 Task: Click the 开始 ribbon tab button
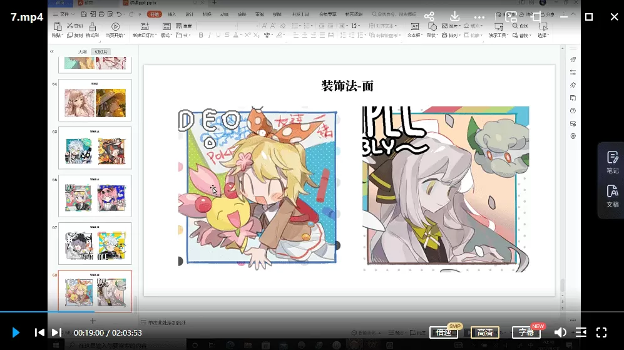click(153, 14)
